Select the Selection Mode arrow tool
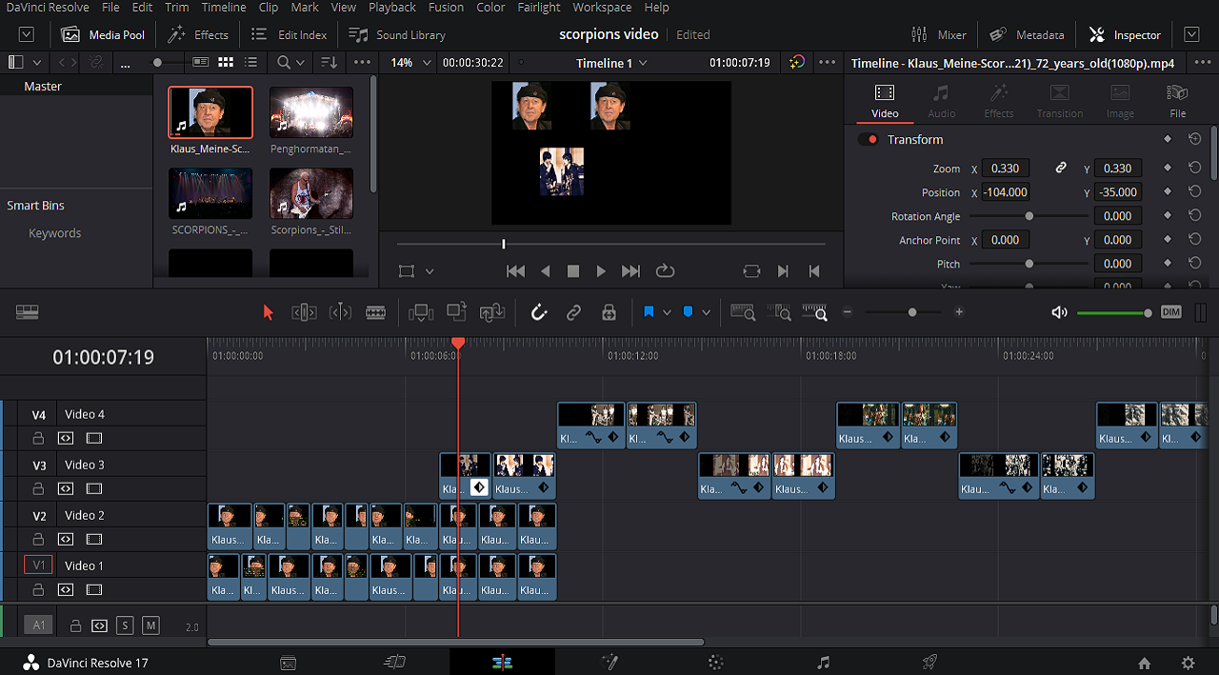This screenshot has height=675, width=1219. point(268,312)
